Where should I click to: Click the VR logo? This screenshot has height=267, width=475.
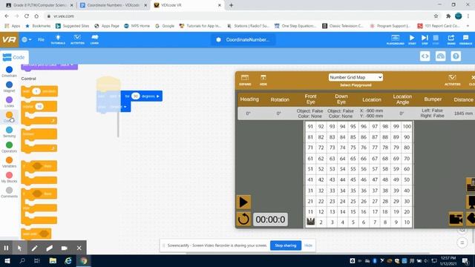[x=9, y=39]
